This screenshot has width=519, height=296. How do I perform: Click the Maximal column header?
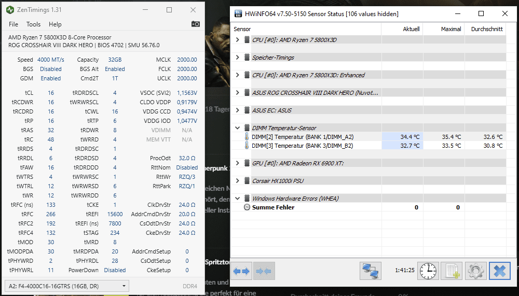[444, 29]
